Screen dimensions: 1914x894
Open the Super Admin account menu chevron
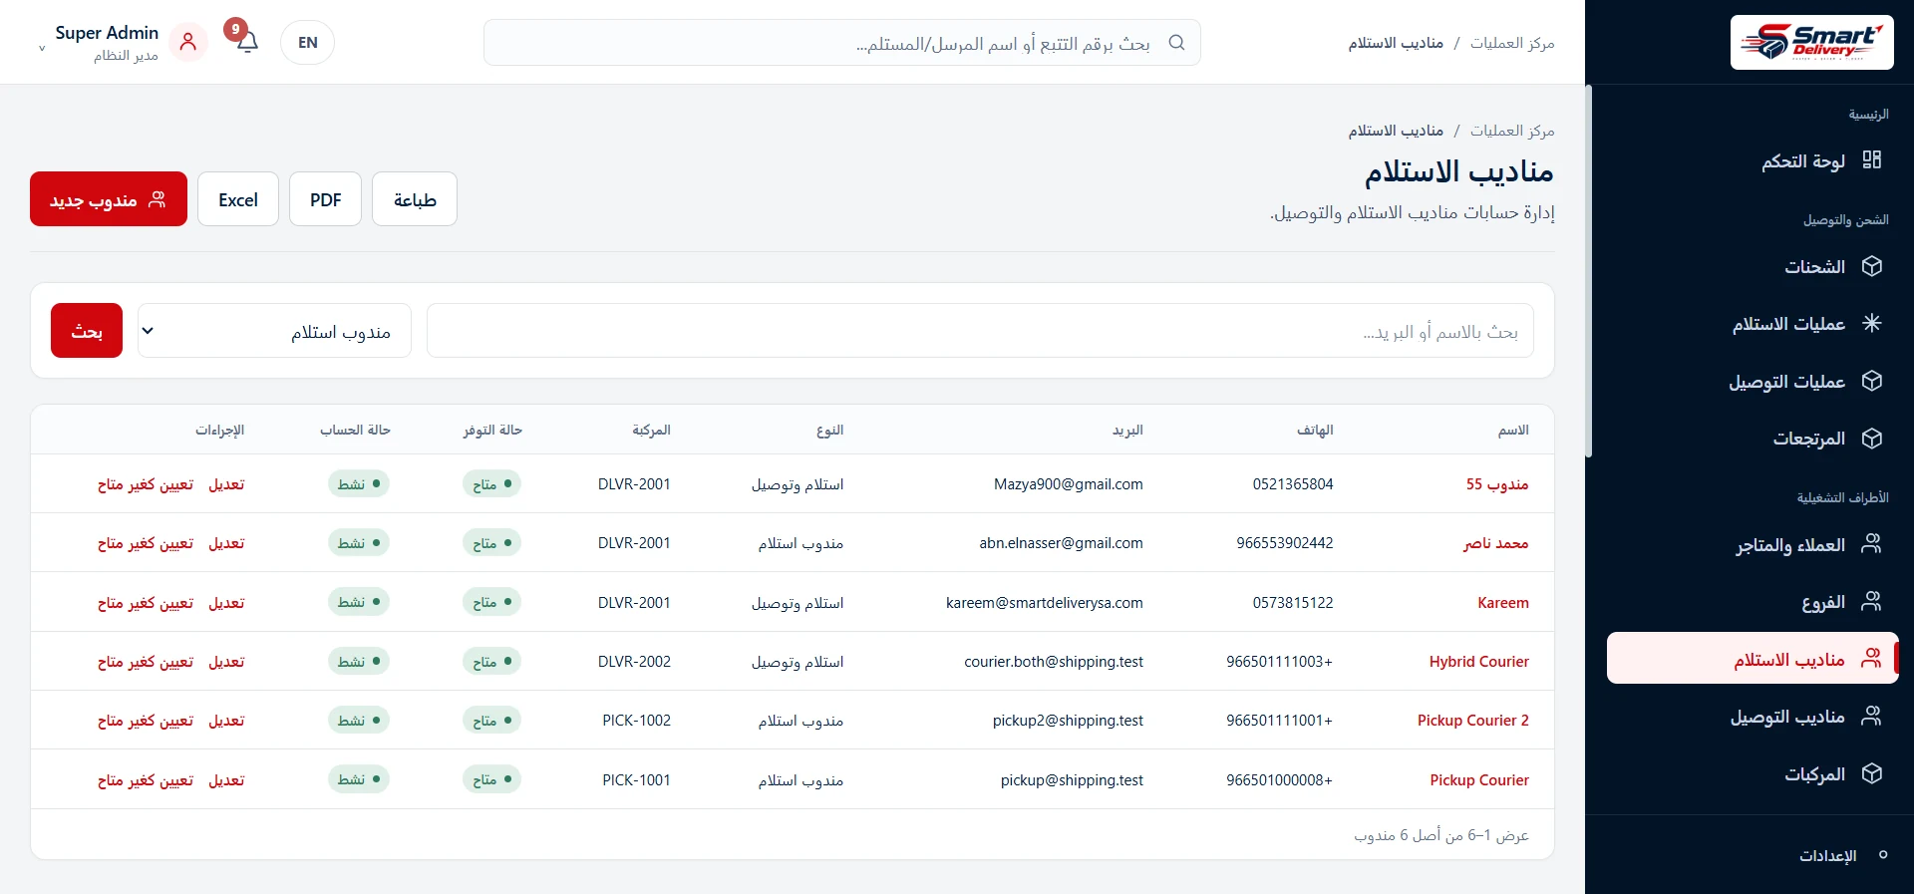(42, 48)
